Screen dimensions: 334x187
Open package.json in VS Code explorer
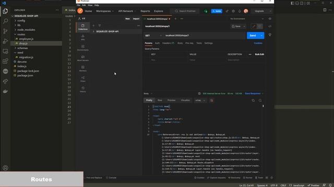tap(25, 75)
